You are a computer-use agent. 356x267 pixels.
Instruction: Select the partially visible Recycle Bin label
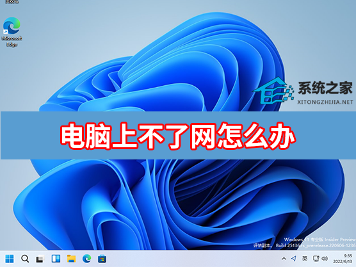tap(12, 2)
